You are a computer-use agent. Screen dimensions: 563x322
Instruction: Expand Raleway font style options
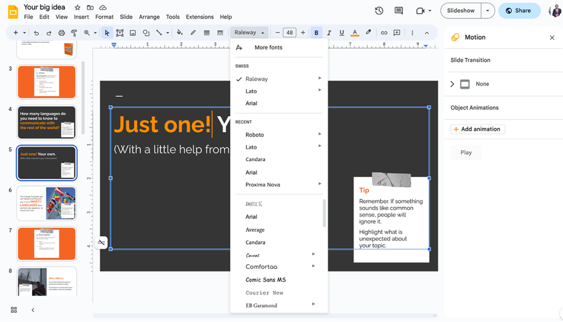pos(319,79)
